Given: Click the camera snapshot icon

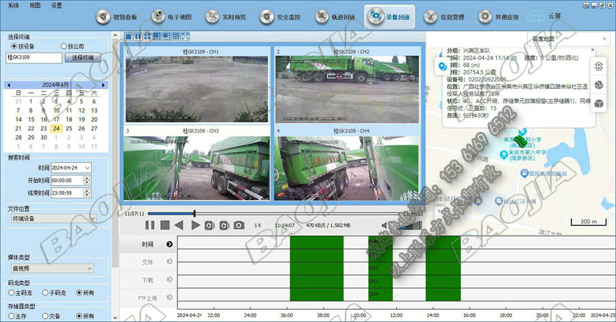Looking at the screenshot, I should tap(239, 225).
